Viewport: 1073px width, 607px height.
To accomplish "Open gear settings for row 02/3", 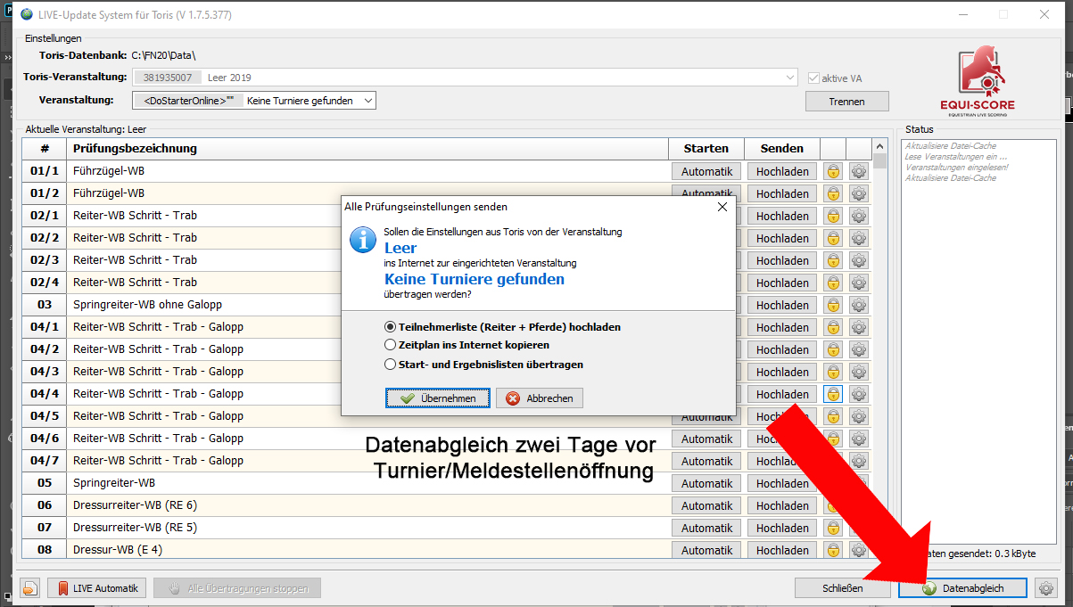I will pos(859,260).
